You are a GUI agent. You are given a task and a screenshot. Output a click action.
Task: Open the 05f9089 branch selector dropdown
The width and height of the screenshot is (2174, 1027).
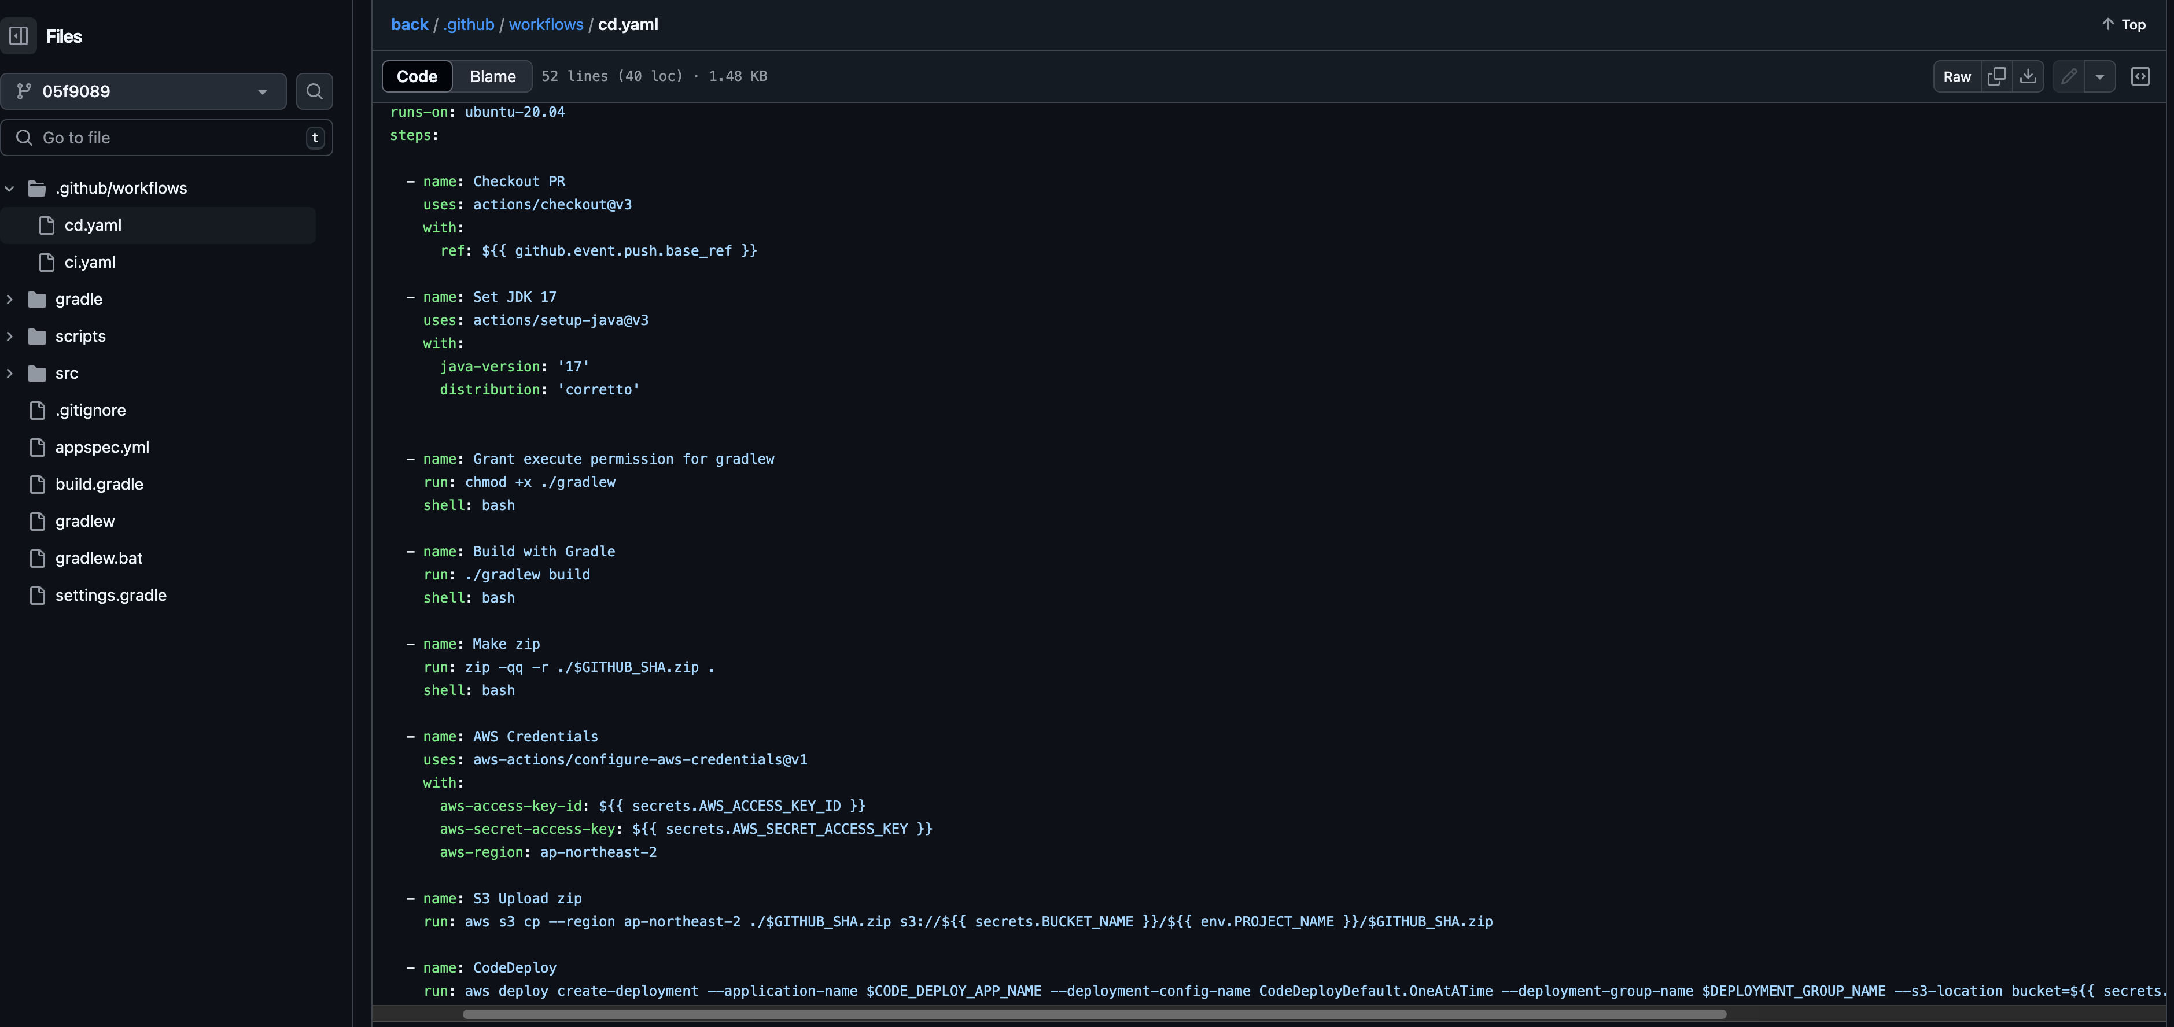(143, 91)
